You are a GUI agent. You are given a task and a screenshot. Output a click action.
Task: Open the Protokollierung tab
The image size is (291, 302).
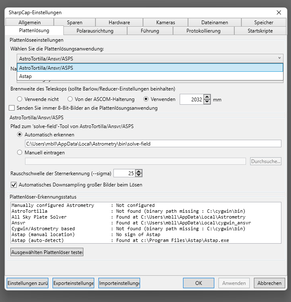pos(203,31)
